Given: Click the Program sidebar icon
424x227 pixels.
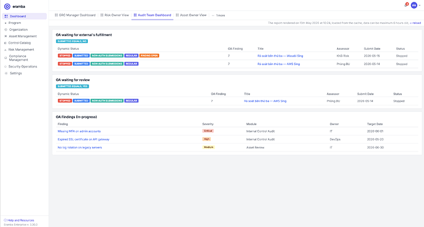Looking at the screenshot, I should click(x=6, y=23).
